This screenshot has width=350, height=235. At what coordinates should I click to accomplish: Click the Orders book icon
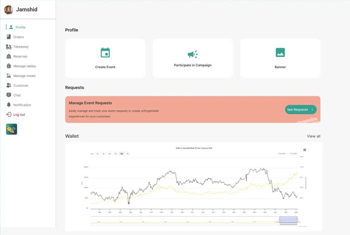point(9,37)
